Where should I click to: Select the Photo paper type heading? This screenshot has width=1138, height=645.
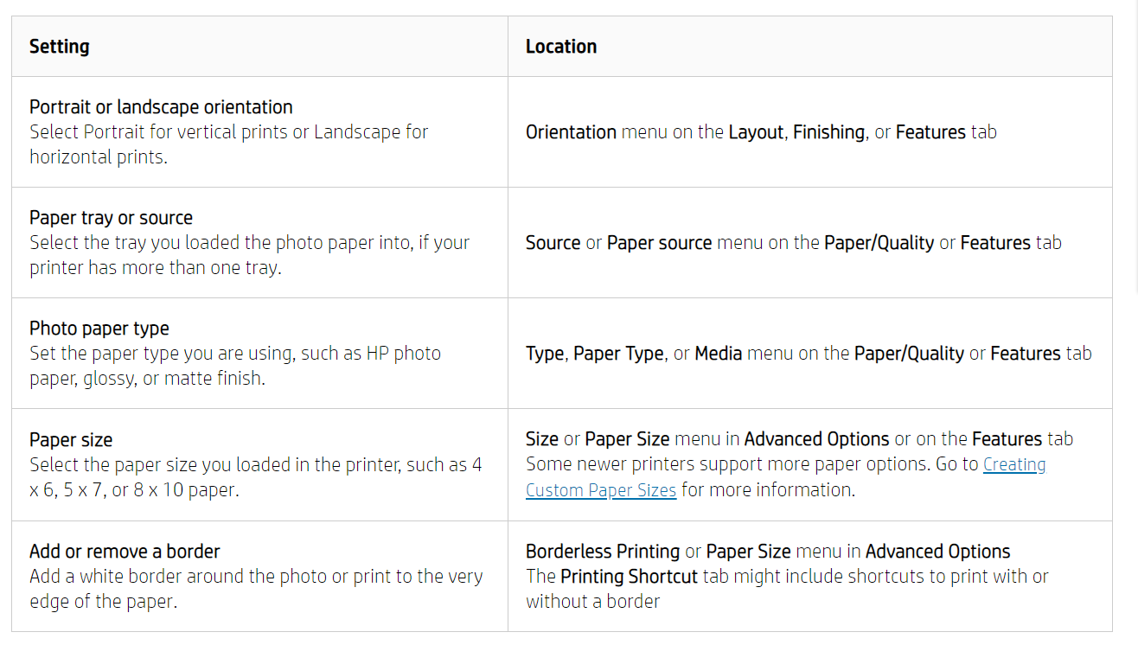pyautogui.click(x=99, y=329)
